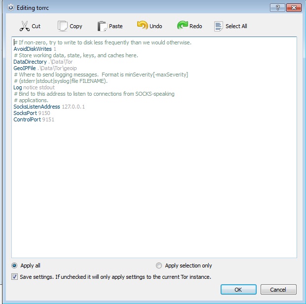Screen dimensions: 306x304
Task: Uncheck the Save settings checkbox
Action: tap(14, 277)
